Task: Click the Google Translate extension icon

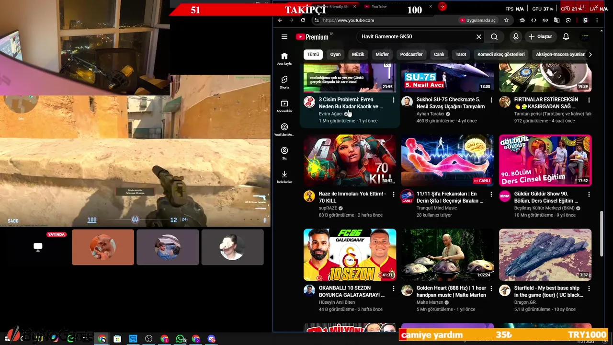Action: coord(556,20)
